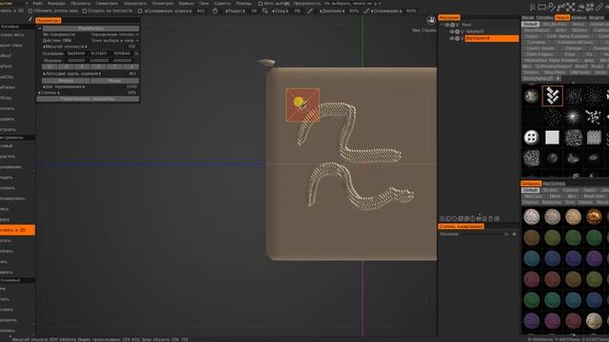
Task: Collapse the Root tree node
Action: [442, 25]
